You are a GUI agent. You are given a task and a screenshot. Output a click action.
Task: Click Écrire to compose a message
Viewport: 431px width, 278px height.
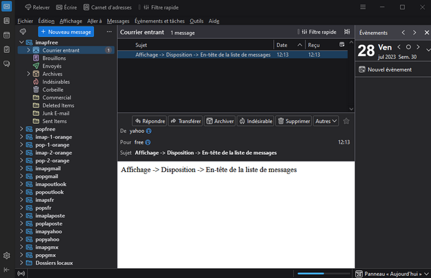pos(66,7)
